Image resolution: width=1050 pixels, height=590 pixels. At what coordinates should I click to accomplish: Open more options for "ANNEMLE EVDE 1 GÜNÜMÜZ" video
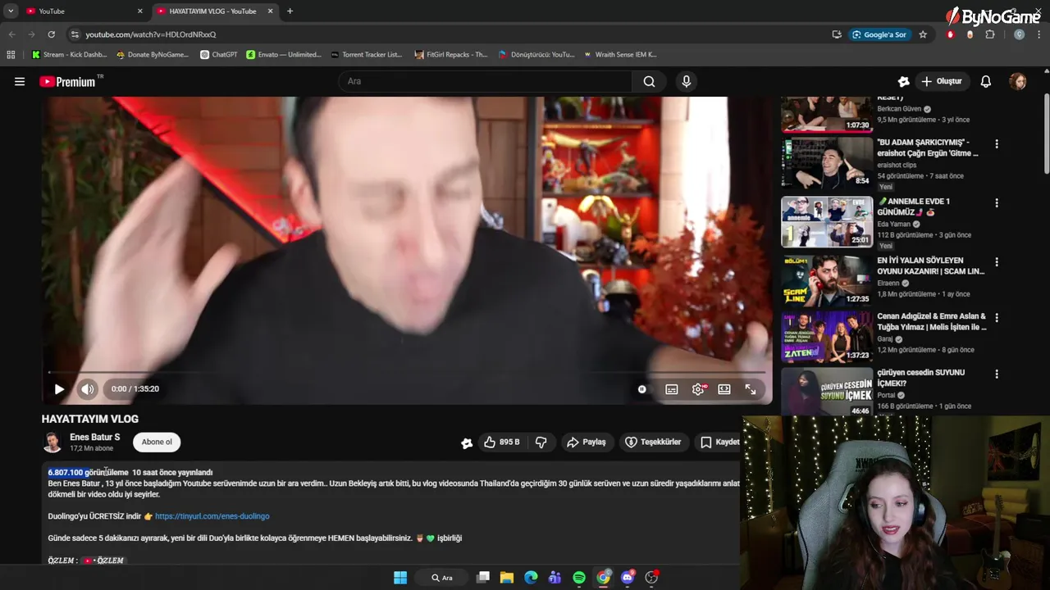point(997,202)
